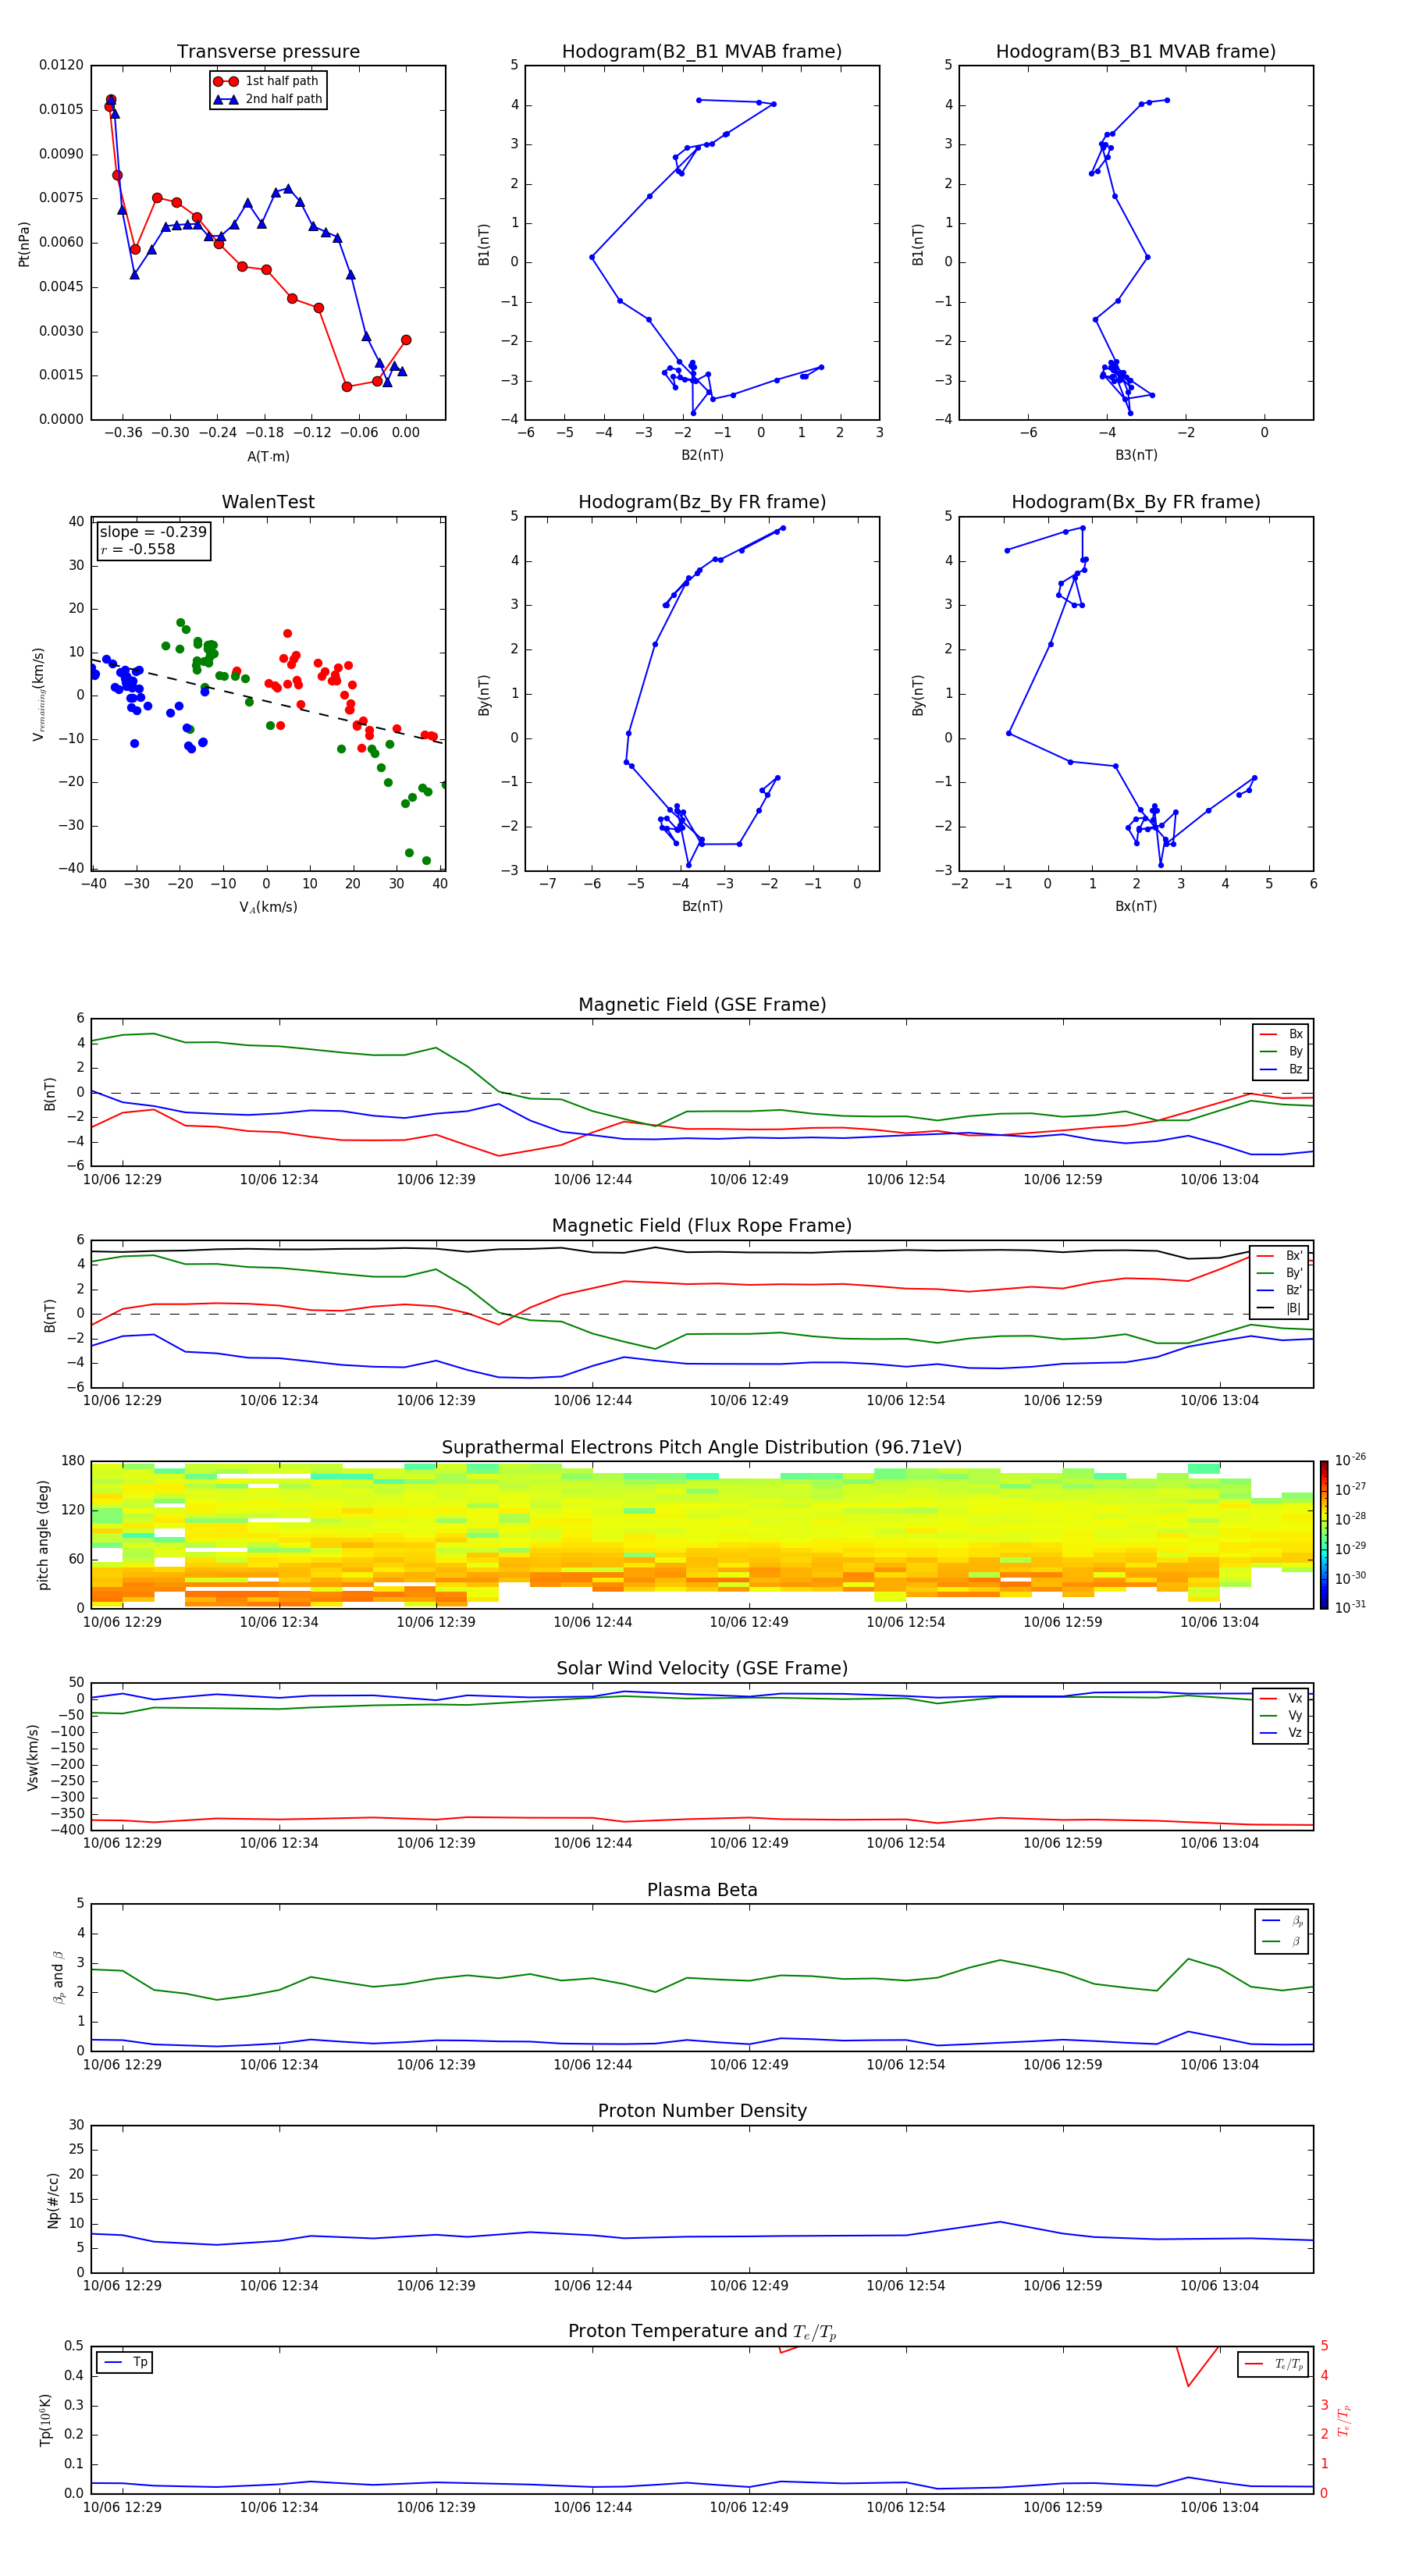Click the '1st half path' legend entry
The height and width of the screenshot is (2576, 1405).
(266, 81)
